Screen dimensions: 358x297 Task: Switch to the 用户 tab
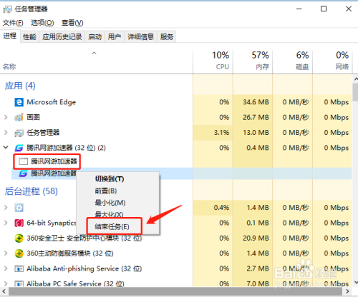pos(115,36)
